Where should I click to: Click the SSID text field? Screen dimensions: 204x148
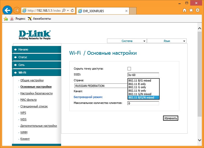click(x=143, y=75)
